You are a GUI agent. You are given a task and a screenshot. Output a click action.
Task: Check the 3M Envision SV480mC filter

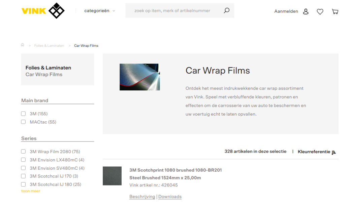(x=23, y=168)
